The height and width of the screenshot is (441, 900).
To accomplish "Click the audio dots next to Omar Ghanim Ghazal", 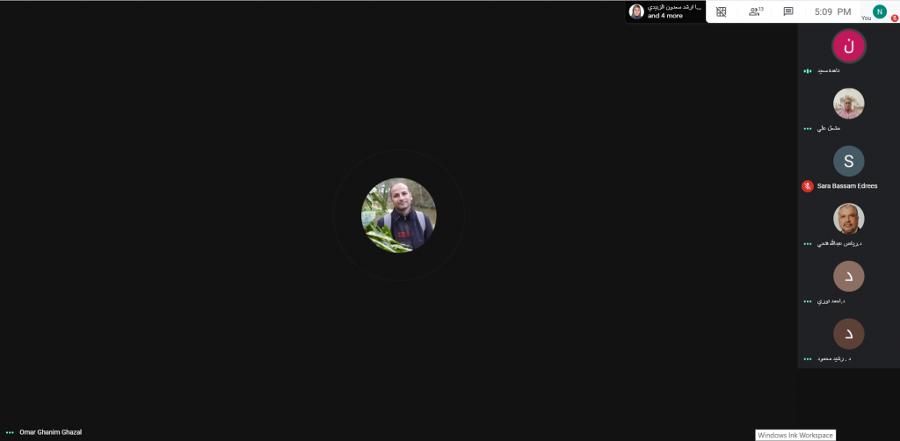I will 11,432.
